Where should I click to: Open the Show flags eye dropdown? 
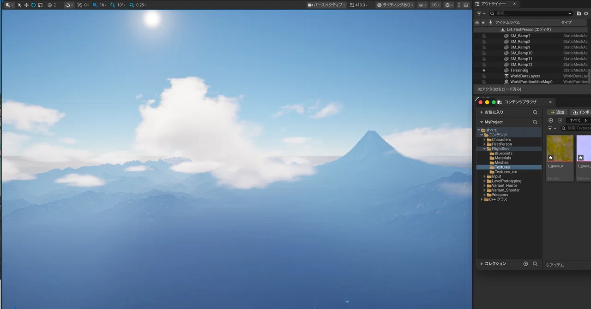point(422,5)
